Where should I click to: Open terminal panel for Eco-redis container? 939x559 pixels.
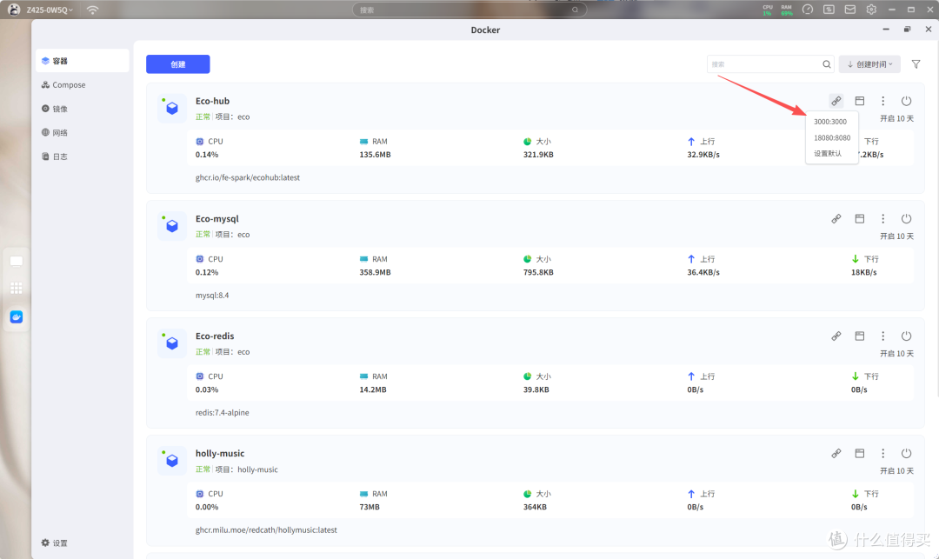(x=859, y=336)
